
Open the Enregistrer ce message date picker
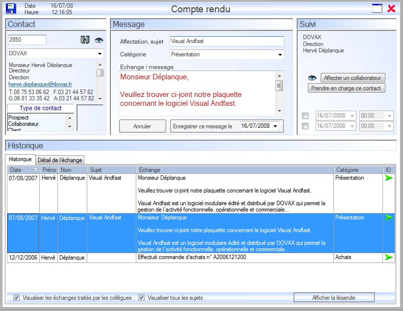tap(275, 126)
